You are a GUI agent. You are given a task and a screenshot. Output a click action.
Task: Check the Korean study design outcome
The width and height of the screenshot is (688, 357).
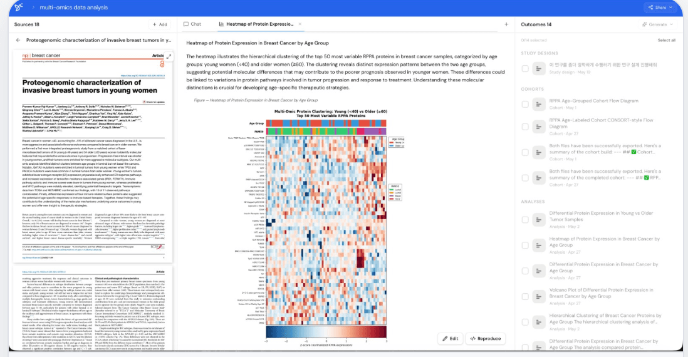(525, 68)
